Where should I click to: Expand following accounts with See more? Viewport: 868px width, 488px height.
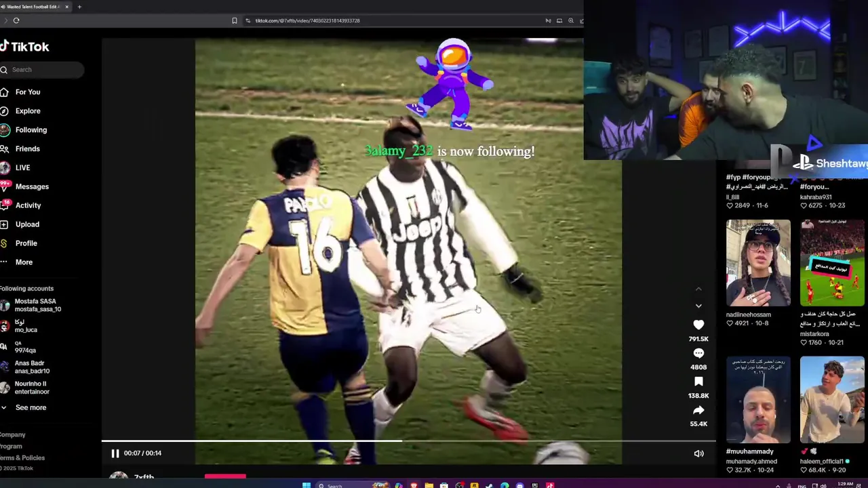coord(24,408)
